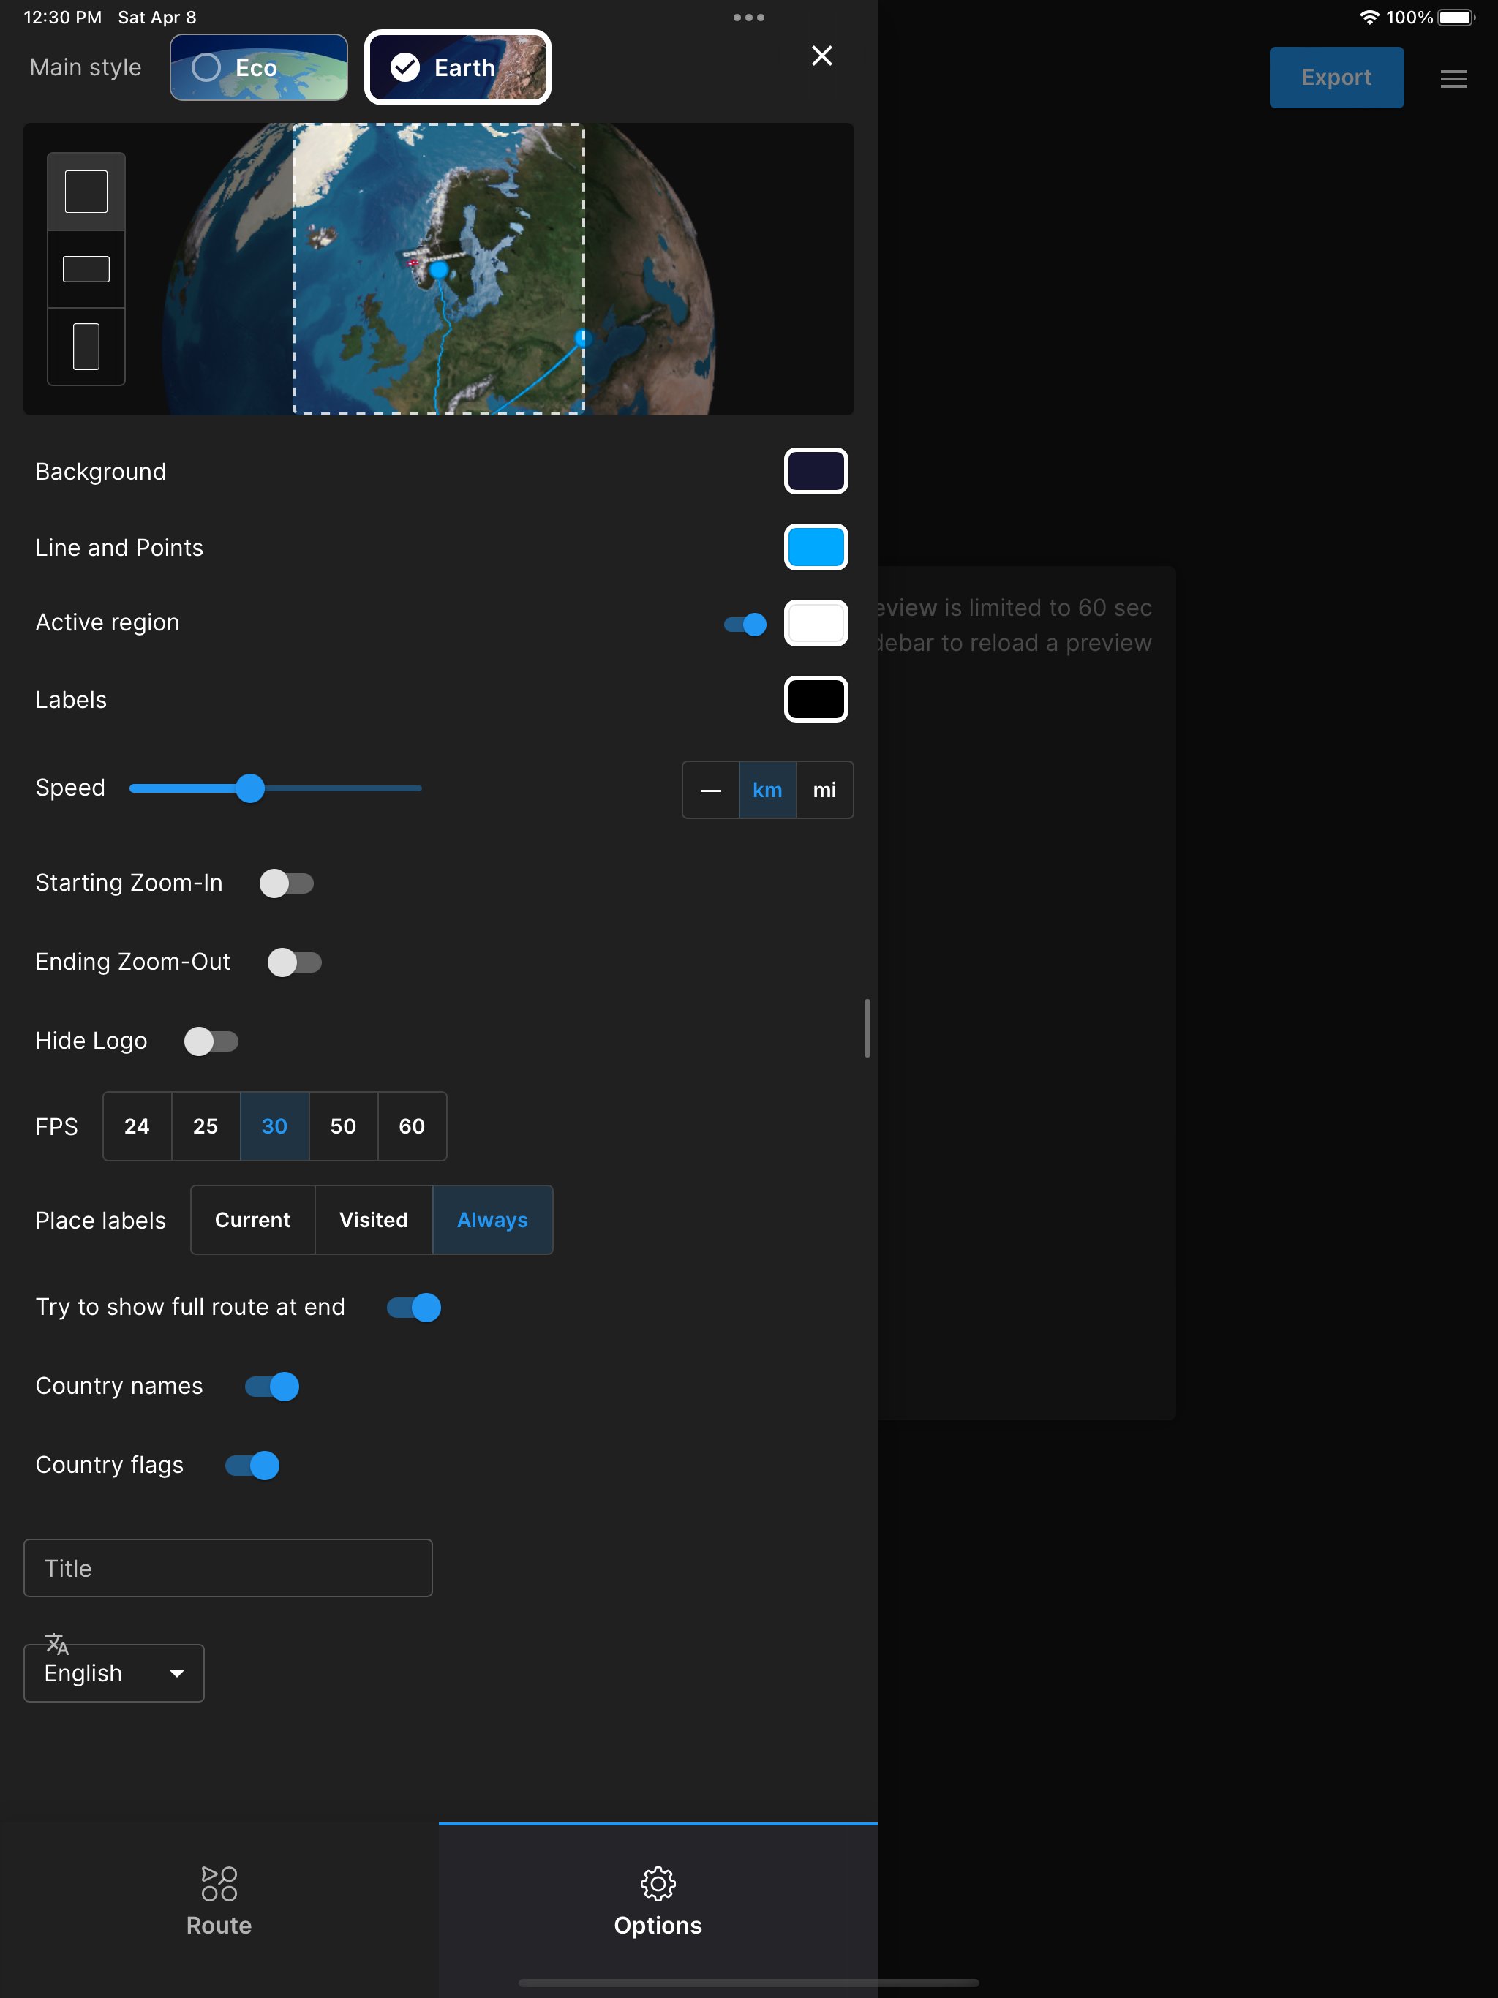The image size is (1498, 1998).
Task: Tap the minus icon in the units selector
Action: (710, 789)
